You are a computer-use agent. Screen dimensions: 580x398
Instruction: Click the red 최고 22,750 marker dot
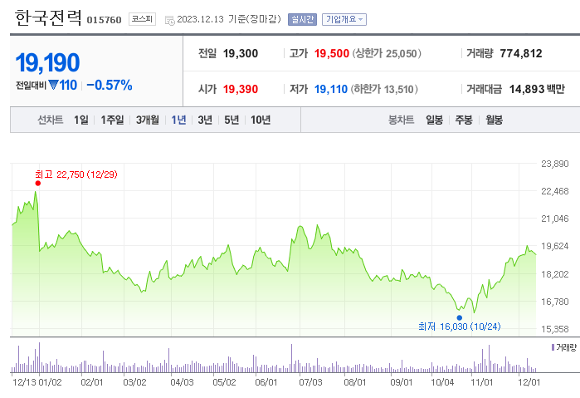tap(37, 183)
